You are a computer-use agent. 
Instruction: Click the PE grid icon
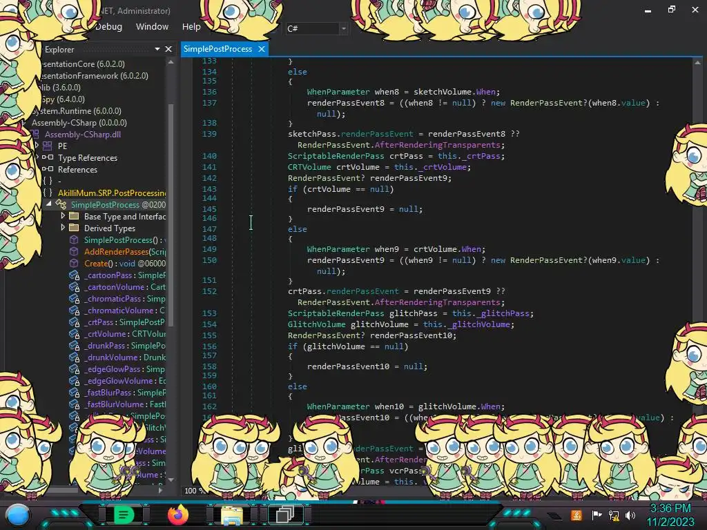point(48,146)
